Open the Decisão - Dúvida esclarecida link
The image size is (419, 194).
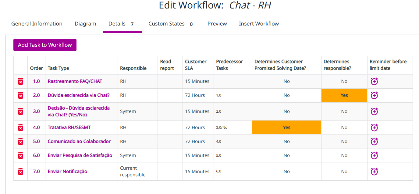[79, 111]
